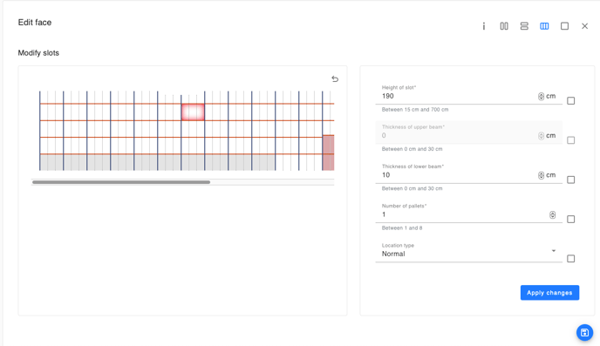Select the blue three-column slots icon
The image size is (600, 346).
[544, 26]
